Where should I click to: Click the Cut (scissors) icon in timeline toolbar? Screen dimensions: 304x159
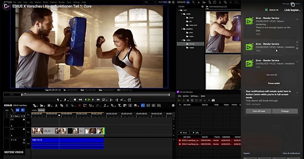[x=56, y=106]
